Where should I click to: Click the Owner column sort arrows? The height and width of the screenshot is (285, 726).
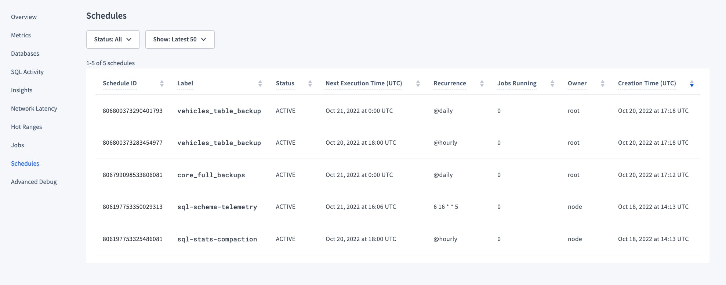click(x=603, y=84)
